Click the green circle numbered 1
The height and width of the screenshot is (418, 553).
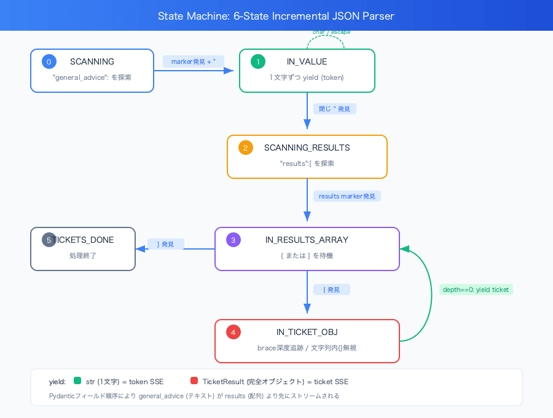[258, 61]
